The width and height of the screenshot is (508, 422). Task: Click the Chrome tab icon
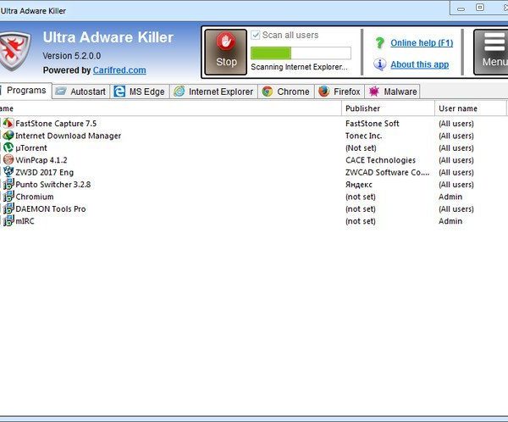coord(268,92)
